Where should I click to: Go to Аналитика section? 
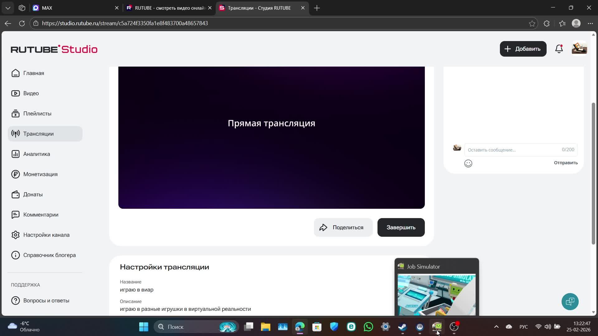(36, 154)
